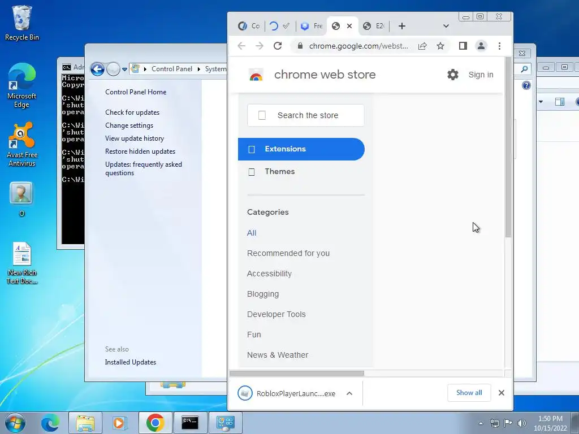Switch to the loading Chrome tab
This screenshot has width=579, height=434.
pos(279,26)
